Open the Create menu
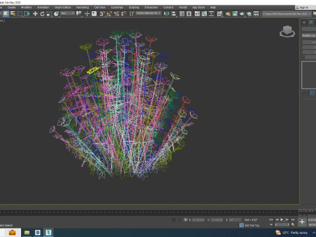Screen dimensions: 316x237 (12, 7)
